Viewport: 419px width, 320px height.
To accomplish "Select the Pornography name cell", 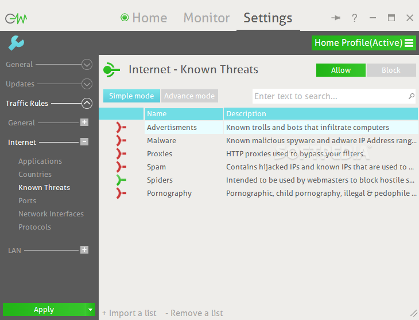I will 184,193.
